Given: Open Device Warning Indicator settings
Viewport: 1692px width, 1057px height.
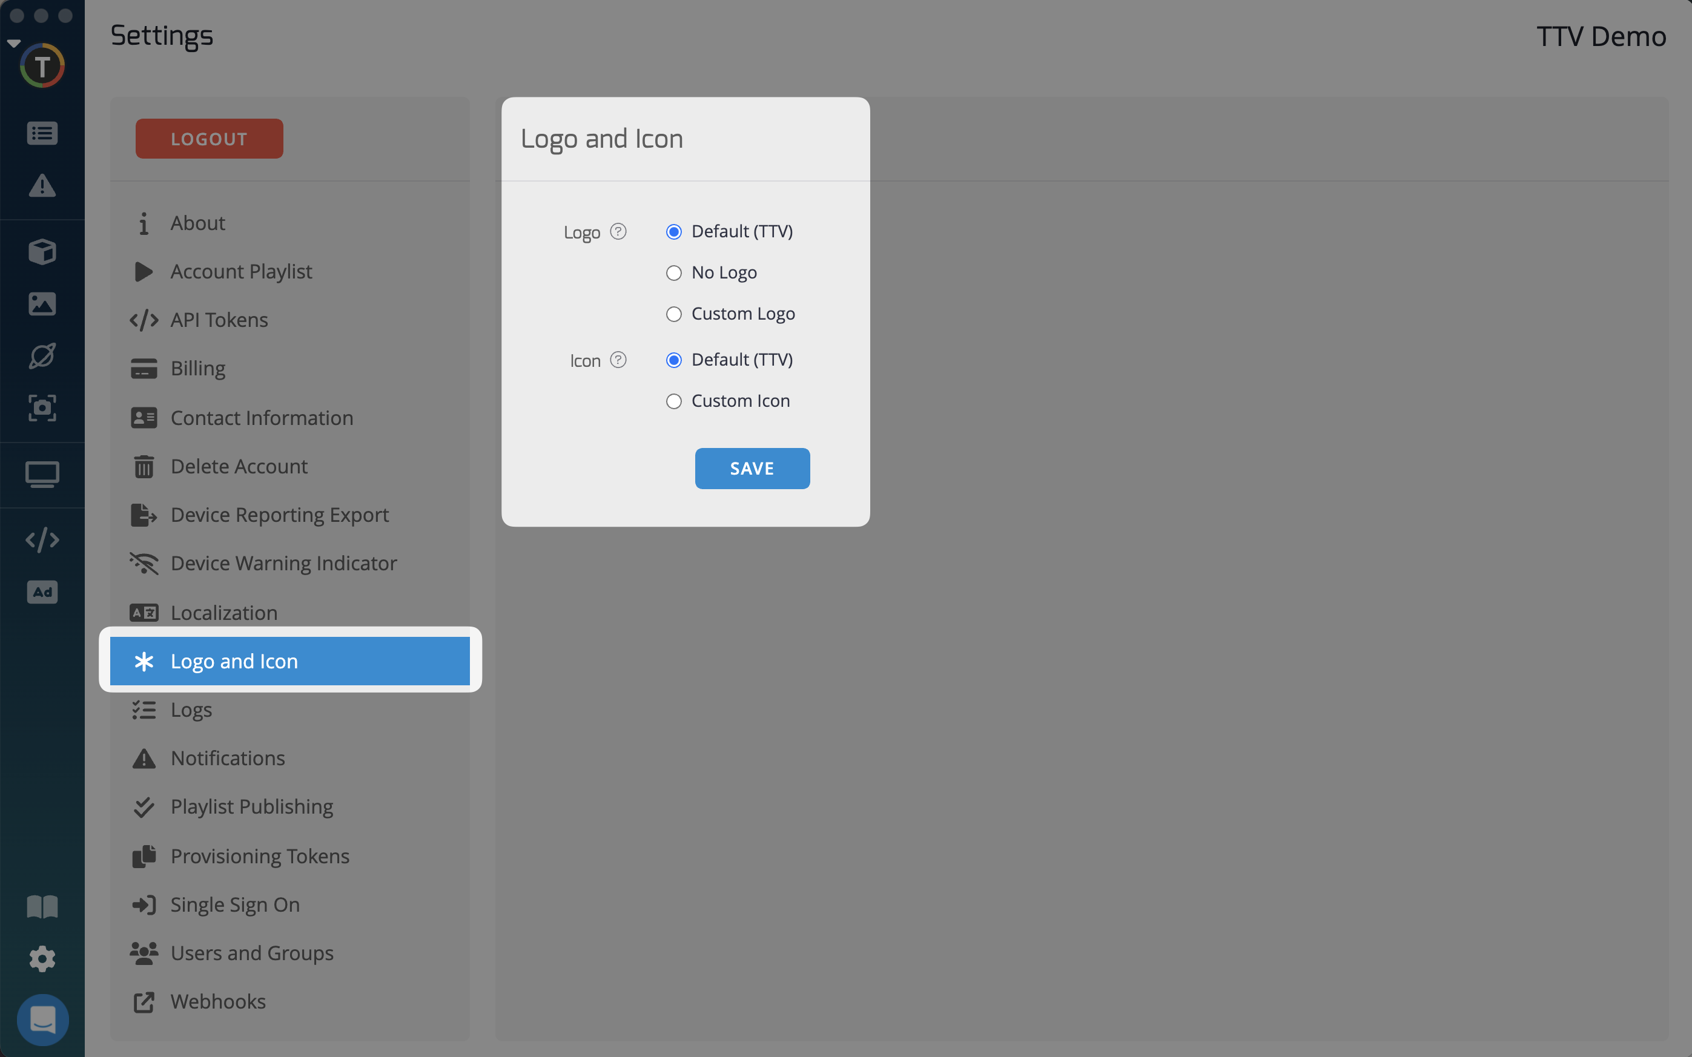Looking at the screenshot, I should click(283, 564).
